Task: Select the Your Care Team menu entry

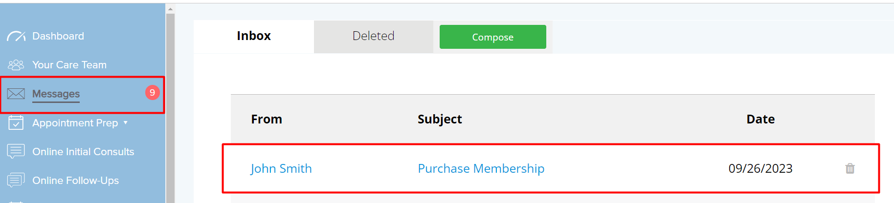Action: pos(69,65)
